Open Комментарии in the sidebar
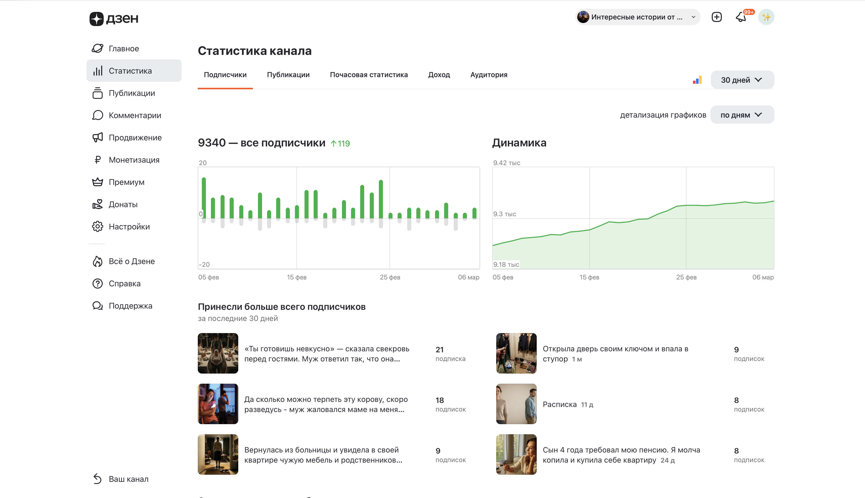This screenshot has height=498, width=865. click(134, 115)
